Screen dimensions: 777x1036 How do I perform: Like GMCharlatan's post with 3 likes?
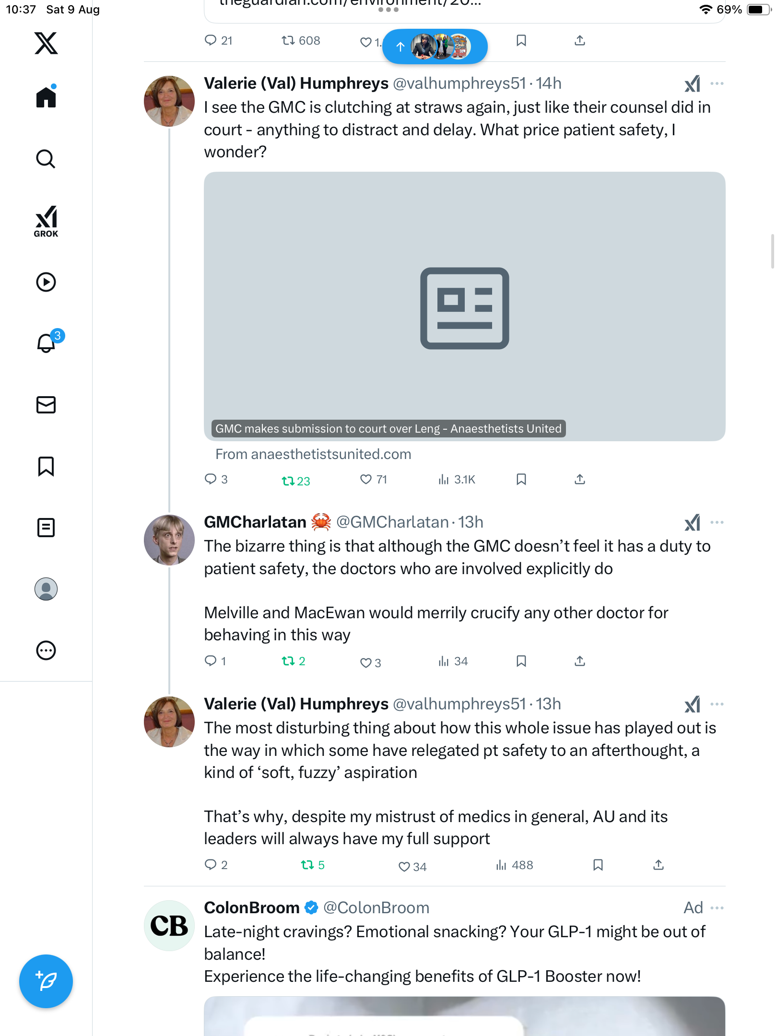(366, 662)
